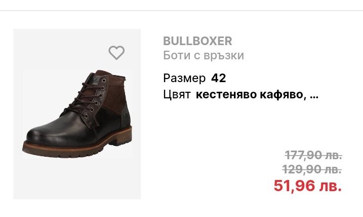The height and width of the screenshot is (217, 363).
Task: Click the crossed-out 129,90 лв. price
Action: 312,169
